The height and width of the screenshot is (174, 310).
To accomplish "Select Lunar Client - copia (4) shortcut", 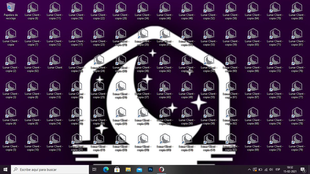I will (x=11, y=117).
